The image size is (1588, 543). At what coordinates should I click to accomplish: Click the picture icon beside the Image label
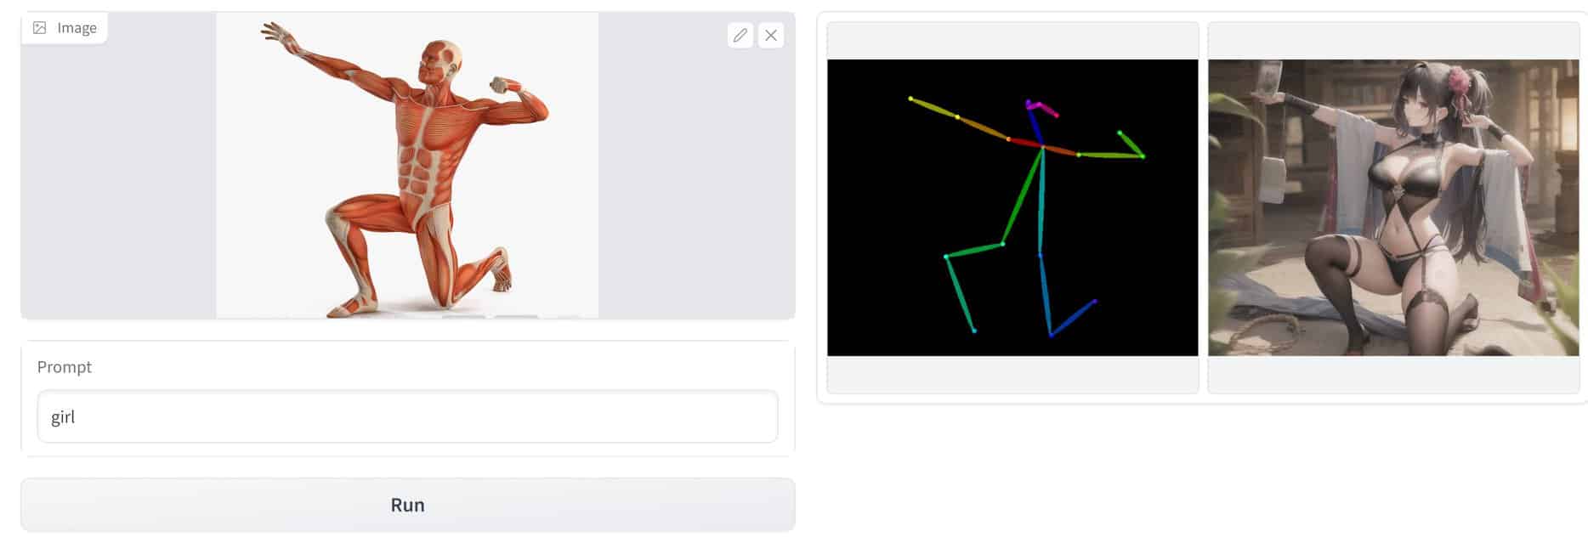coord(40,28)
